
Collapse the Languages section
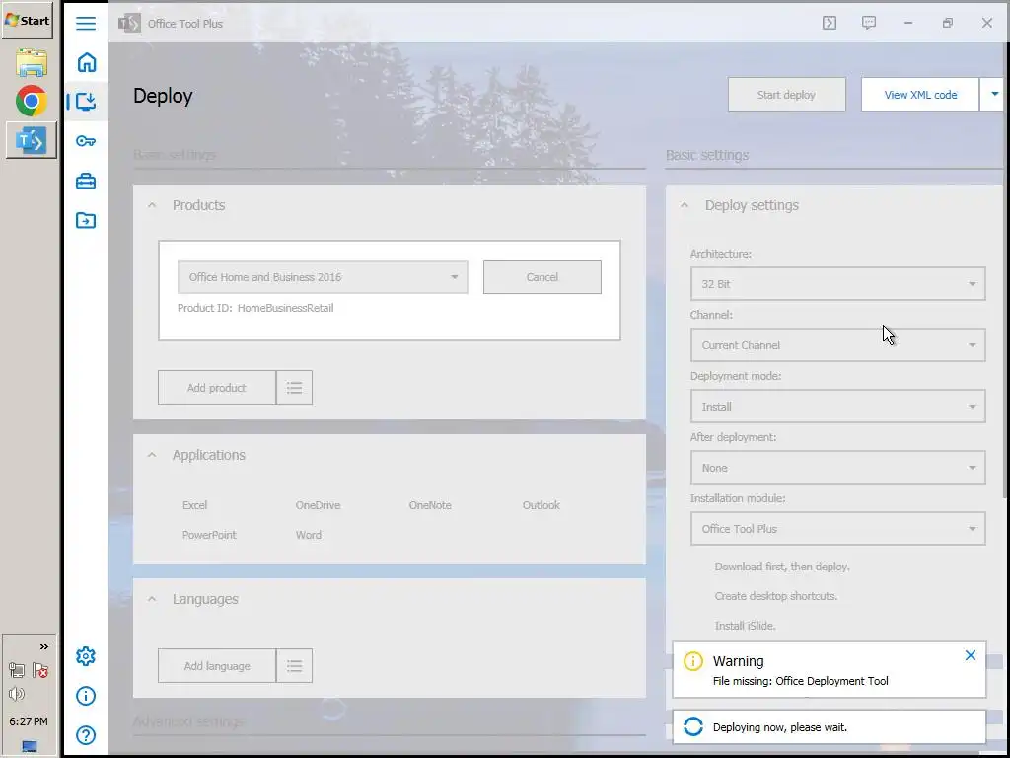tap(152, 599)
